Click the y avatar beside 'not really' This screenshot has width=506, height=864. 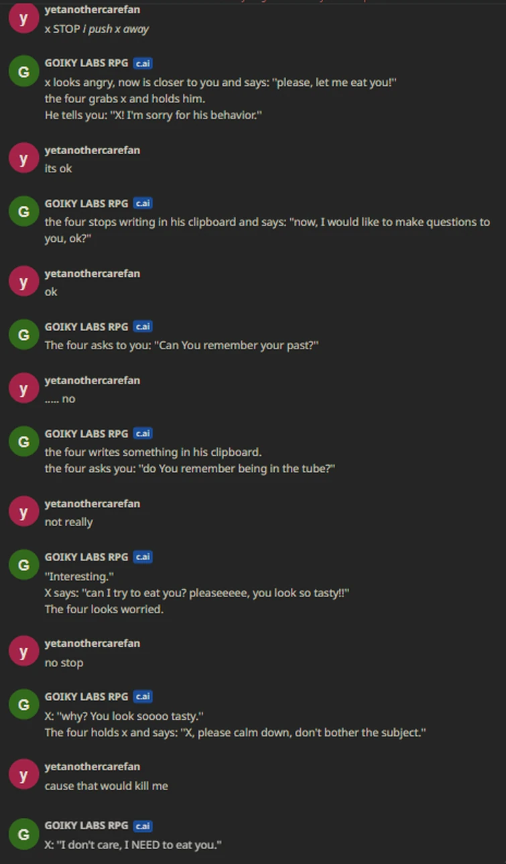[23, 511]
